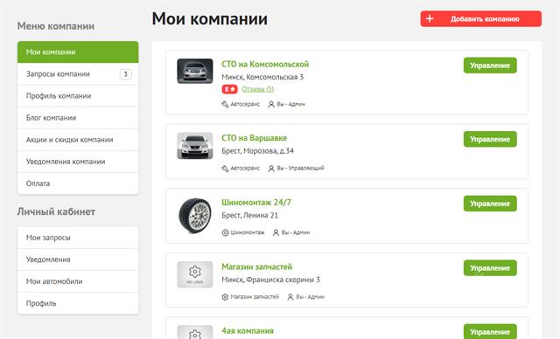This screenshot has height=339, width=560.
Task: Click the red 8-star rating badge
Action: click(229, 89)
